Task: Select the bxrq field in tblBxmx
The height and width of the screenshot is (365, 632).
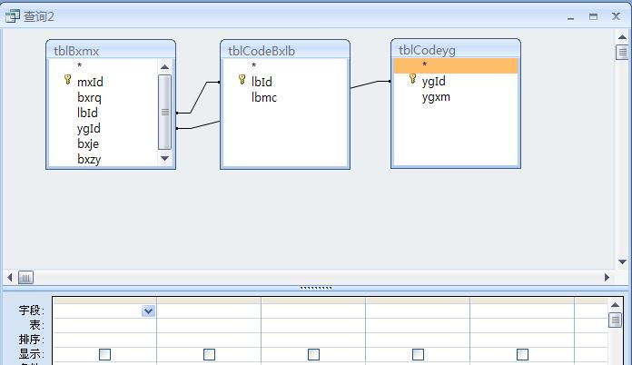Action: (x=89, y=98)
